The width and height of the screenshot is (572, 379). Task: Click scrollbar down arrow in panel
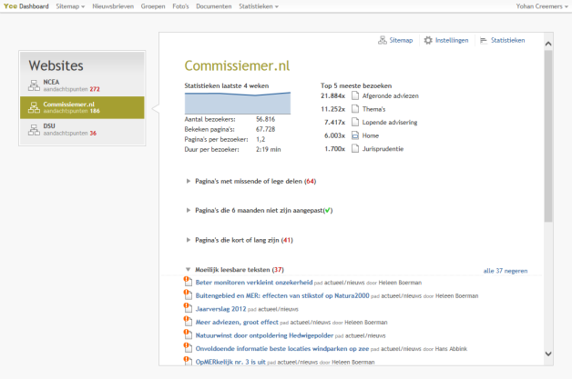pyautogui.click(x=548, y=354)
